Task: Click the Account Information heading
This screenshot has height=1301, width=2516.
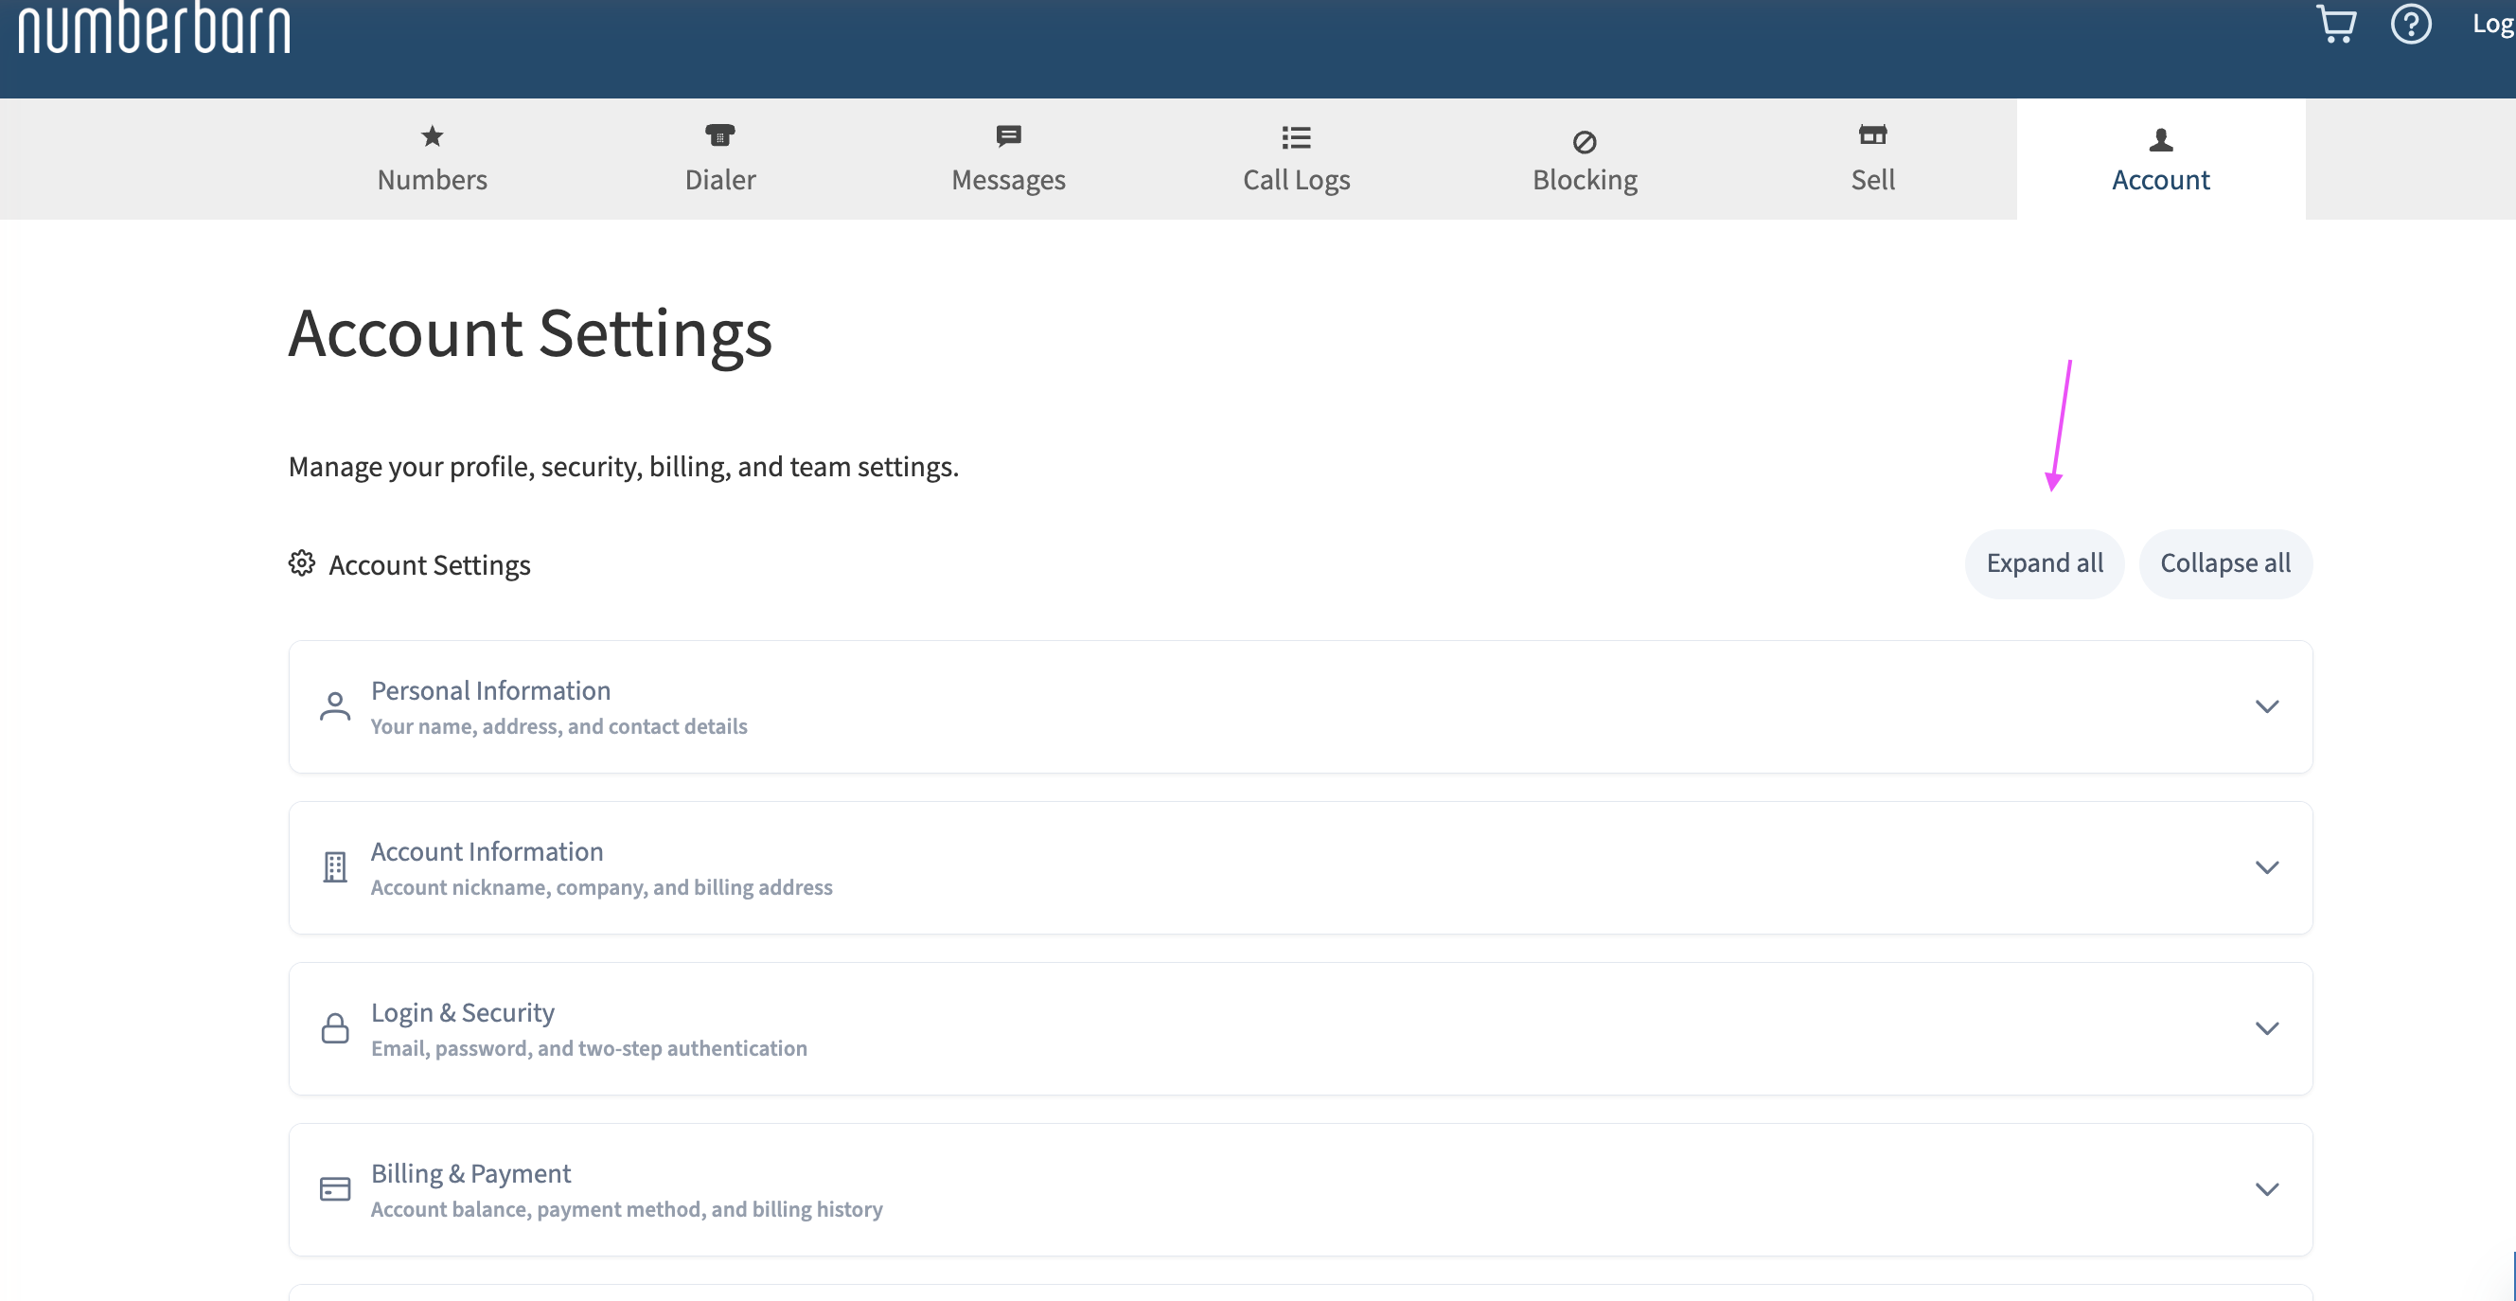Action: 487,851
